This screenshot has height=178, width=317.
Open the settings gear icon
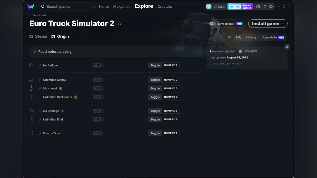(x=271, y=6)
